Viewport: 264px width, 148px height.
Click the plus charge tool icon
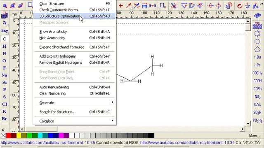point(120,6)
